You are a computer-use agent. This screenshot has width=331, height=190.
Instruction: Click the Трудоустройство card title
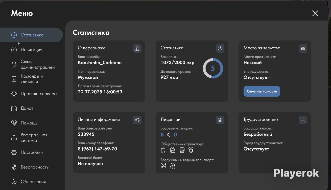[261, 119]
